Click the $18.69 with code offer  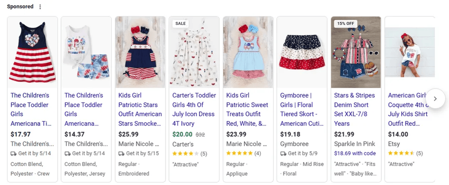click(x=354, y=154)
